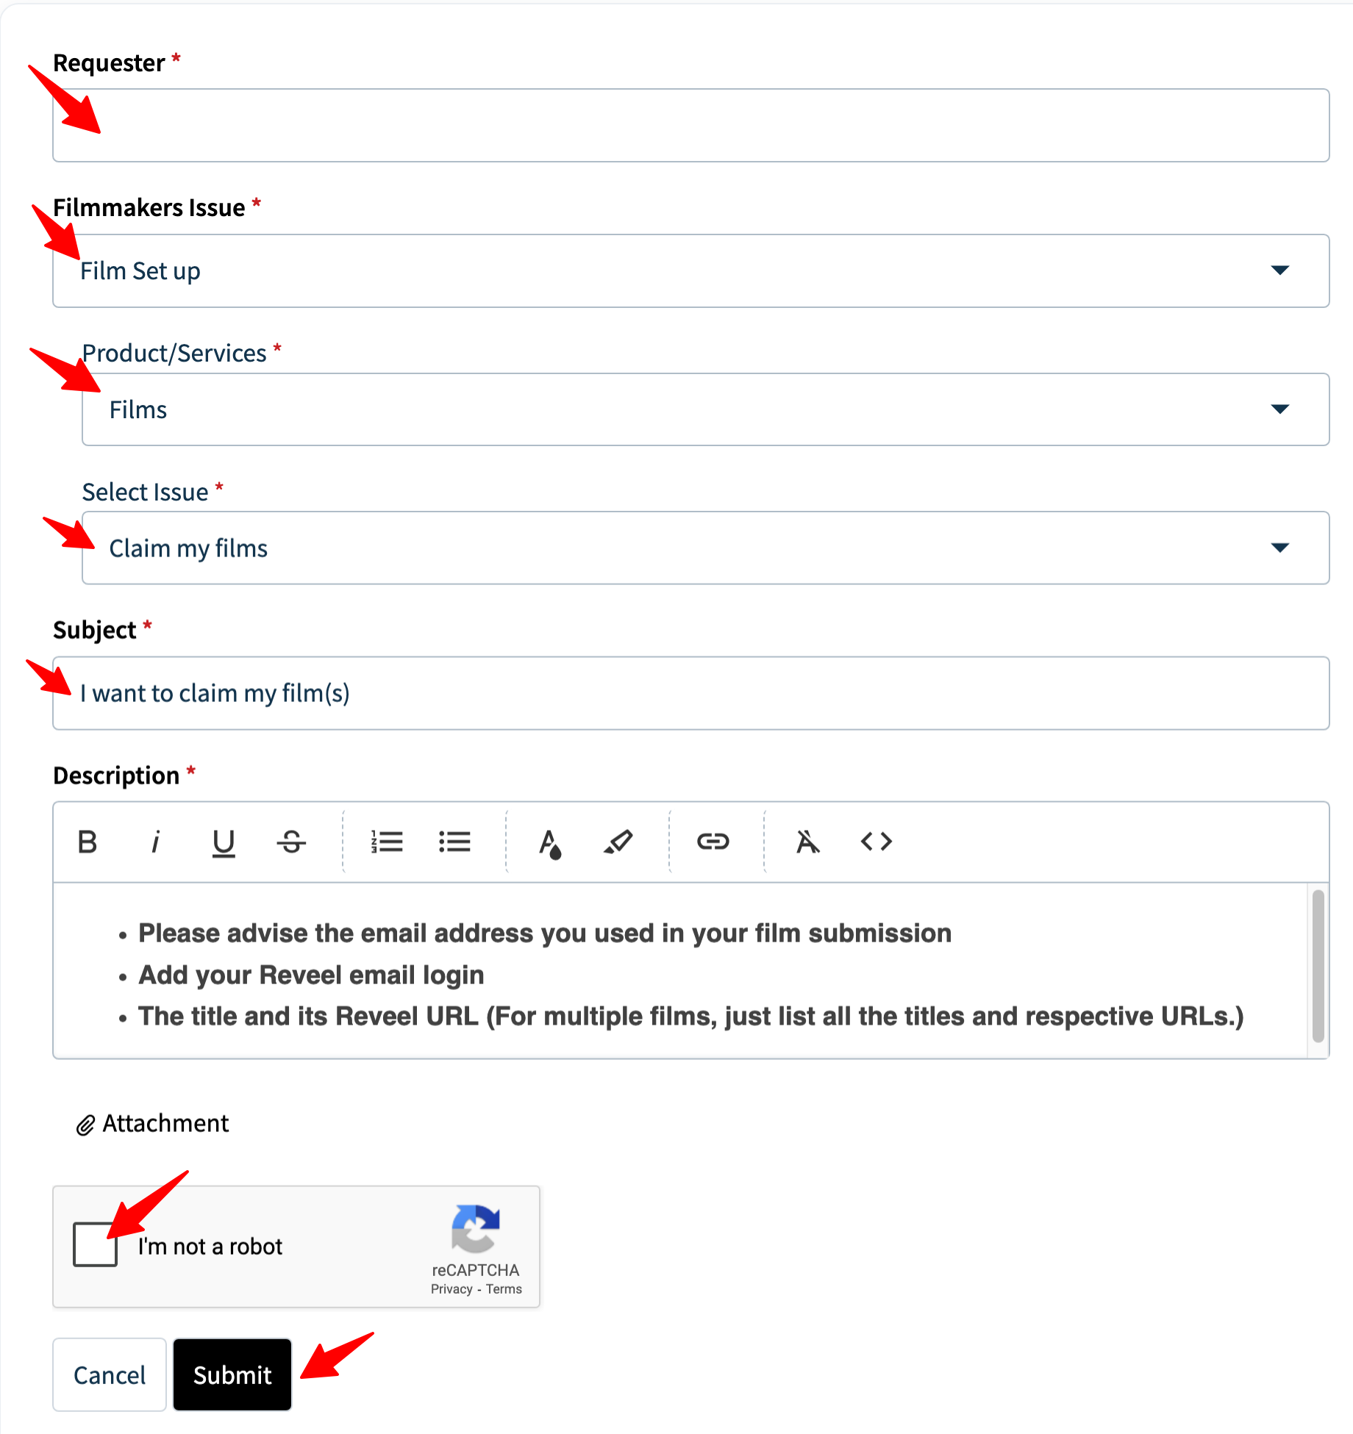Submit the claim films form
Image resolution: width=1353 pixels, height=1434 pixels.
pos(232,1374)
